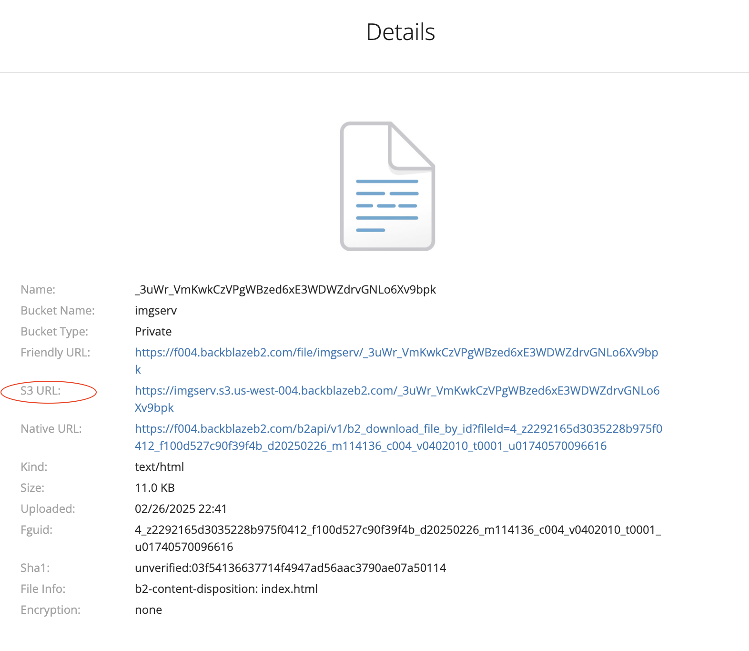Screen dimensions: 749x651
Task: Click the circled S3 URL label
Action: point(41,391)
